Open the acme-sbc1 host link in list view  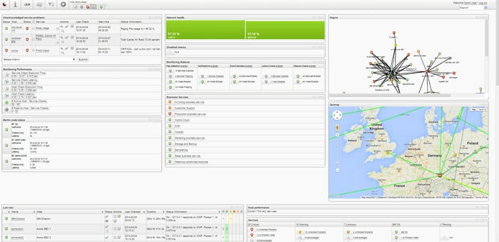18,229
